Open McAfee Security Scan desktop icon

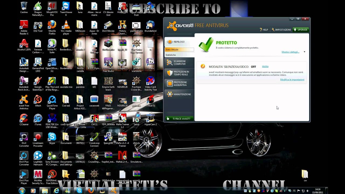point(38,177)
